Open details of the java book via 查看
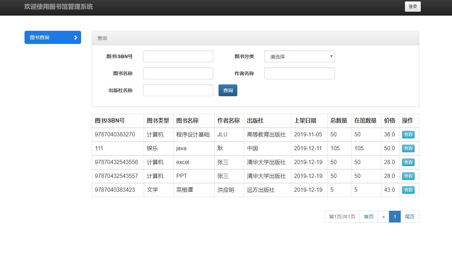This screenshot has height=272, width=452. point(408,148)
